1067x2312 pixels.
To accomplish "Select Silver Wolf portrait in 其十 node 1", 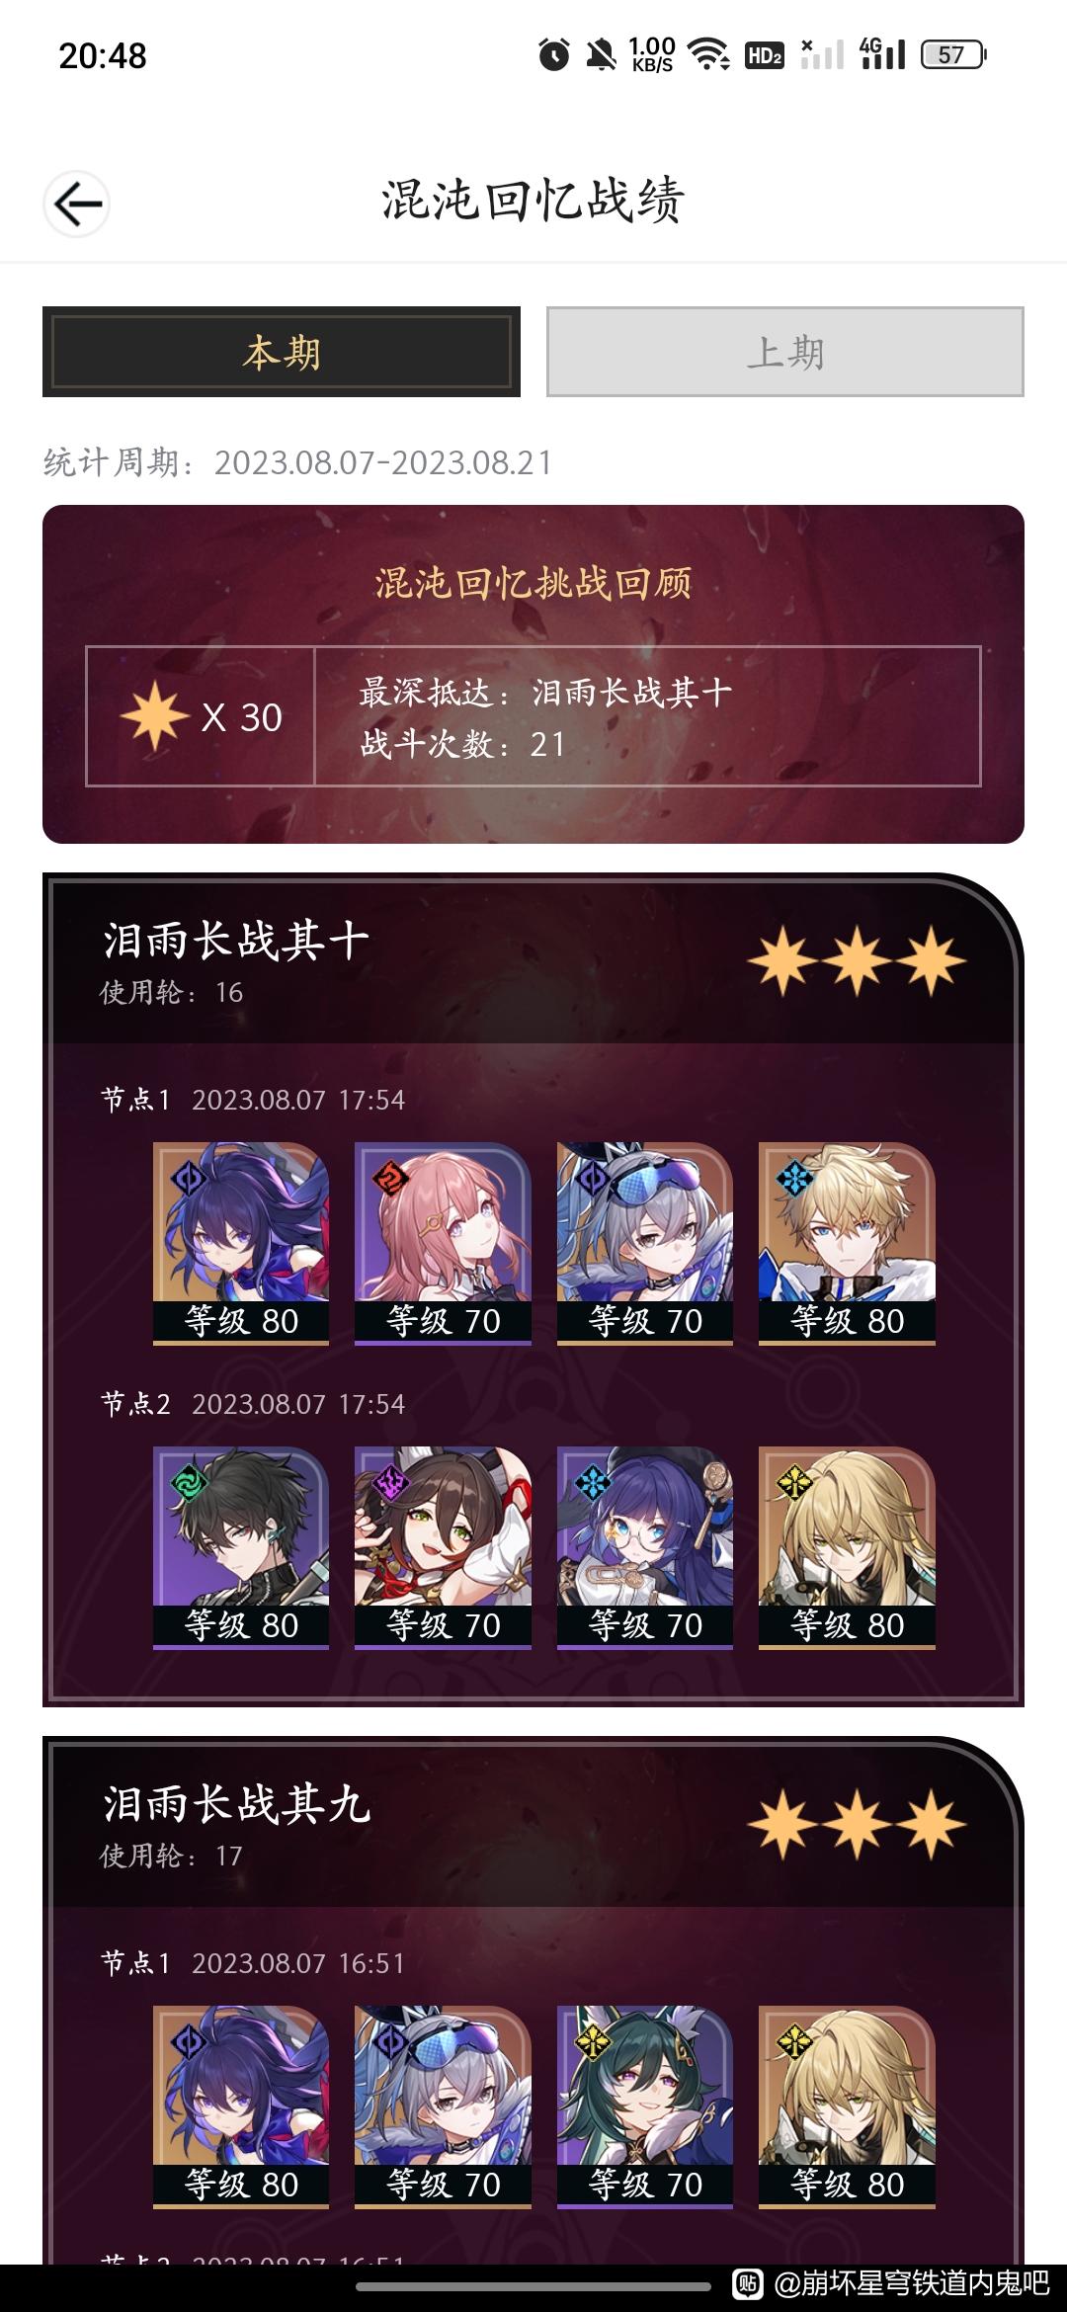I will click(645, 1243).
